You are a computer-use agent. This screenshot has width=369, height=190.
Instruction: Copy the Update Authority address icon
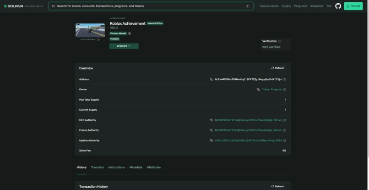click(212, 141)
